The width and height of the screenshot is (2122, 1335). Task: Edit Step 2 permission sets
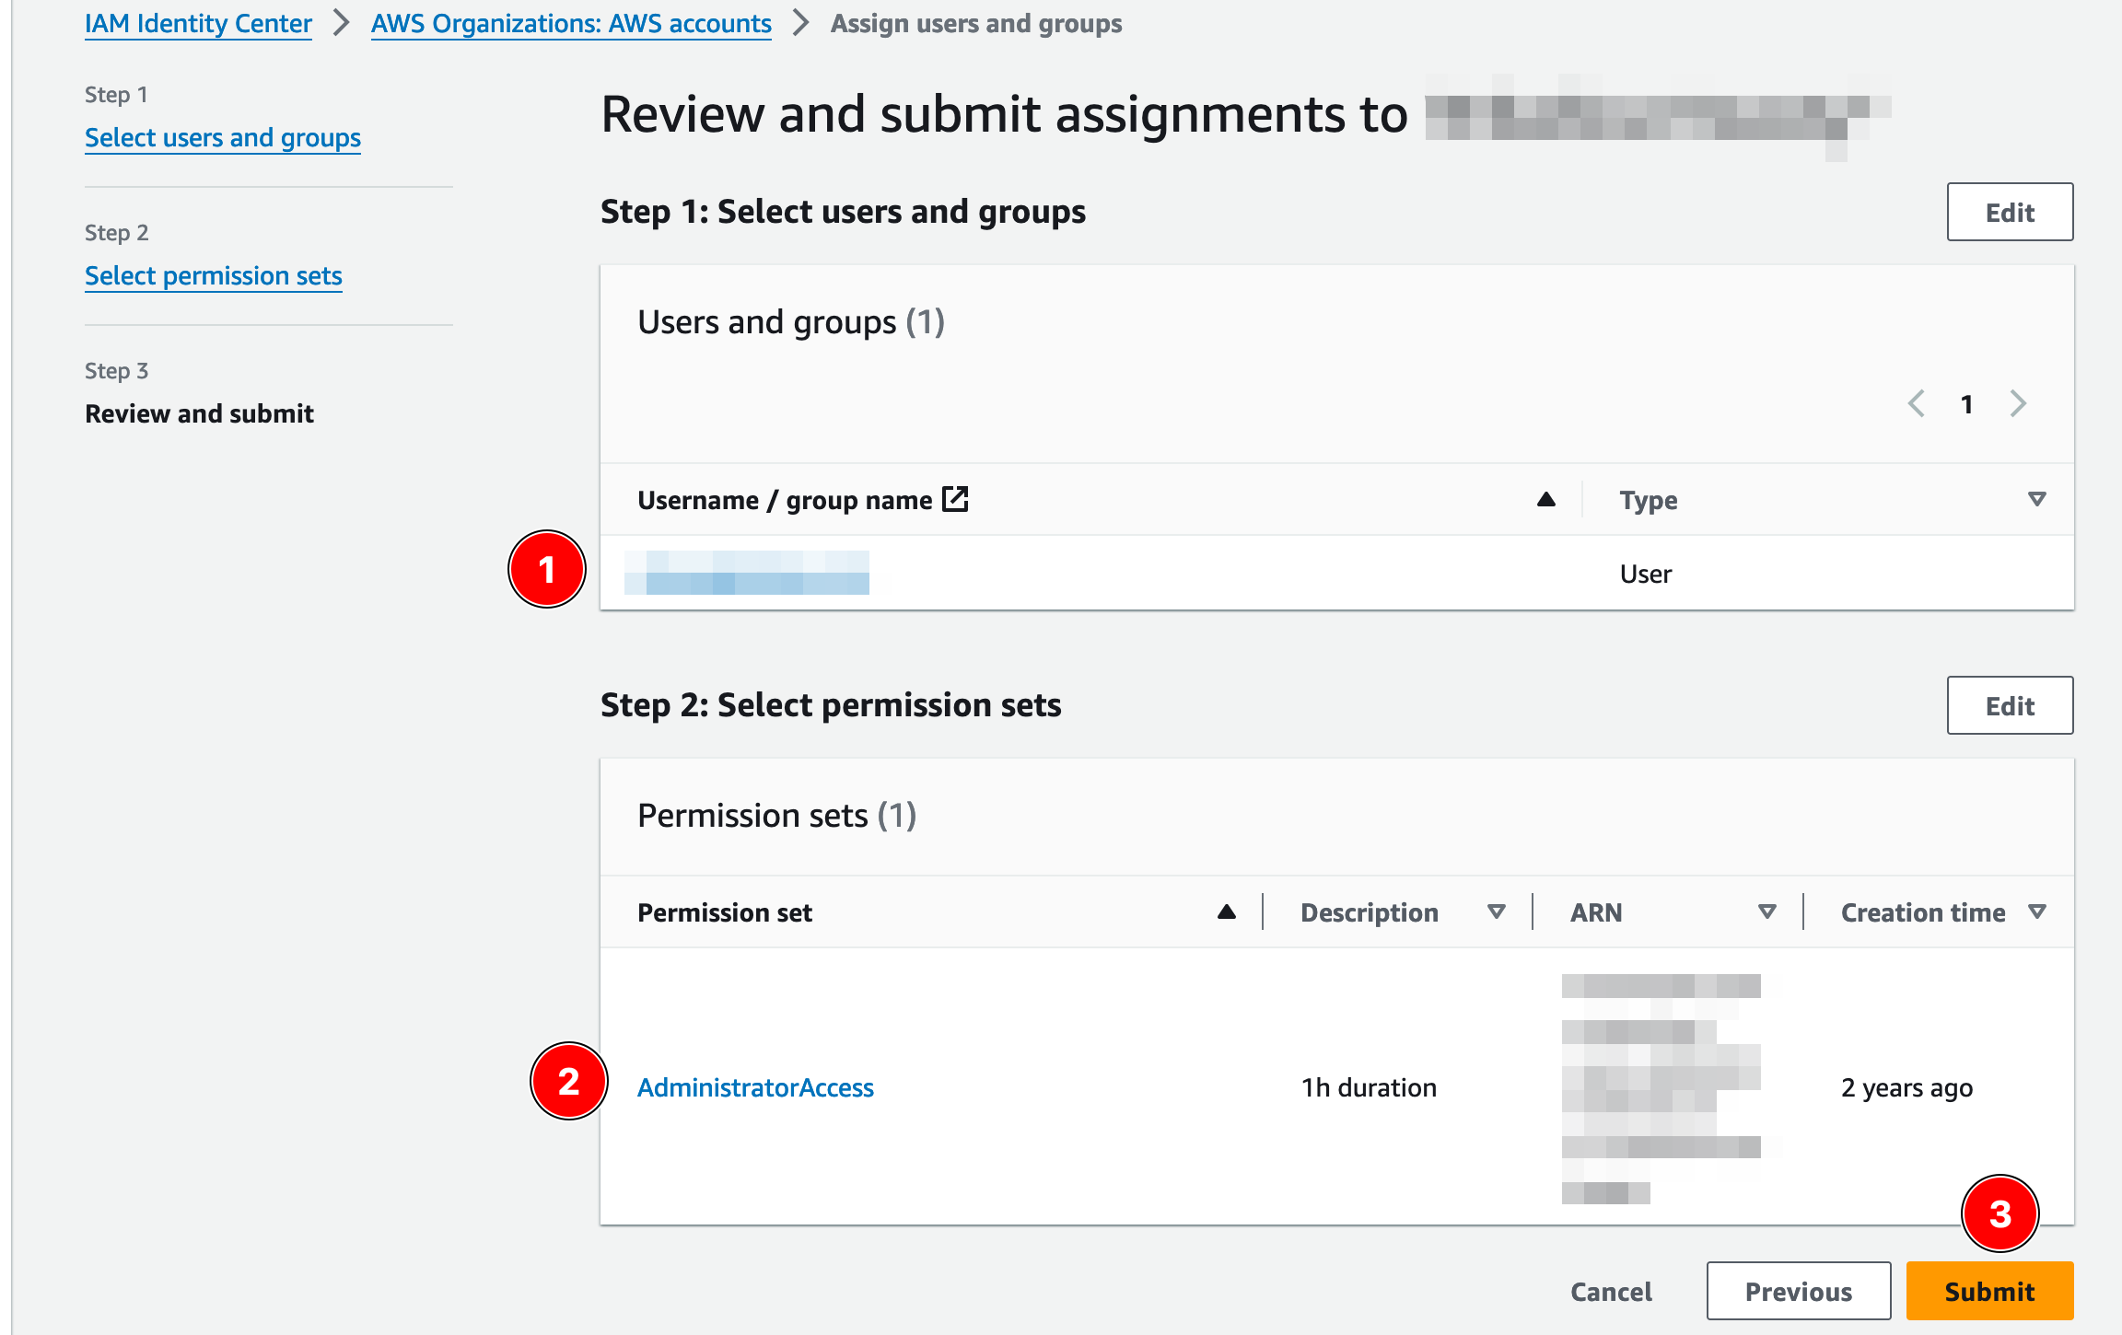coord(2010,705)
